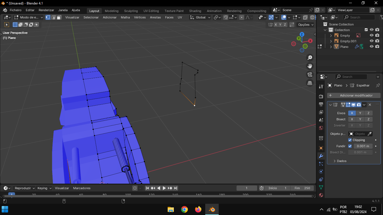Toggle modifier viewport display icon
This screenshot has width=383, height=215.
[354, 105]
